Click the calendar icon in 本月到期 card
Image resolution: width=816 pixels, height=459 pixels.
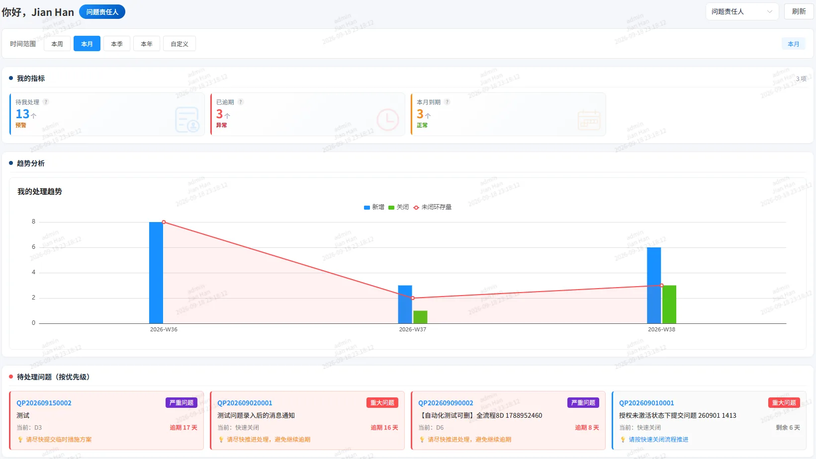[x=589, y=120]
